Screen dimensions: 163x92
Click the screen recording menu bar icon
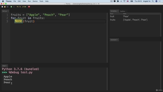click(112, 1)
